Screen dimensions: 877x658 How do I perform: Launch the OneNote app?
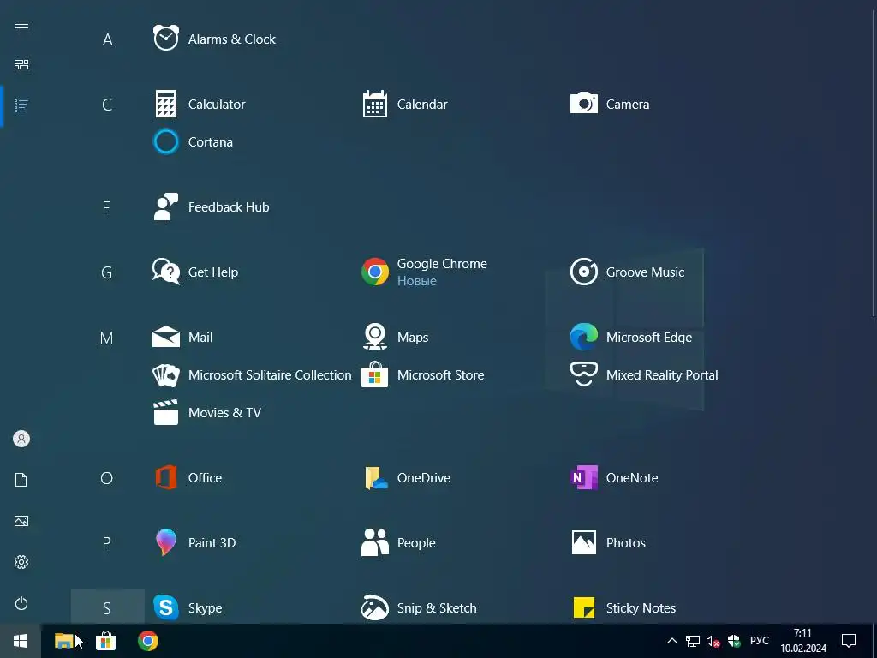[615, 478]
